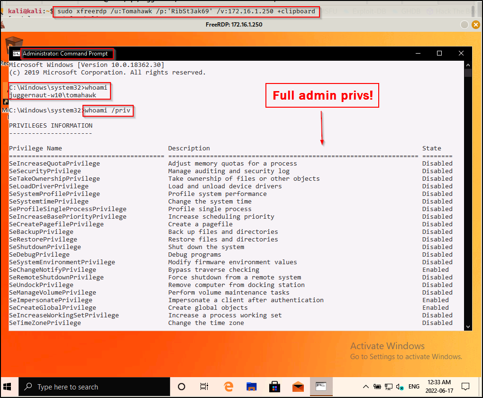
Task: Click the 'State' column header
Action: pos(431,148)
